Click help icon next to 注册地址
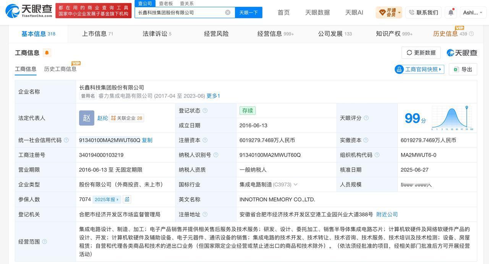The width and height of the screenshot is (489, 264). [205, 214]
